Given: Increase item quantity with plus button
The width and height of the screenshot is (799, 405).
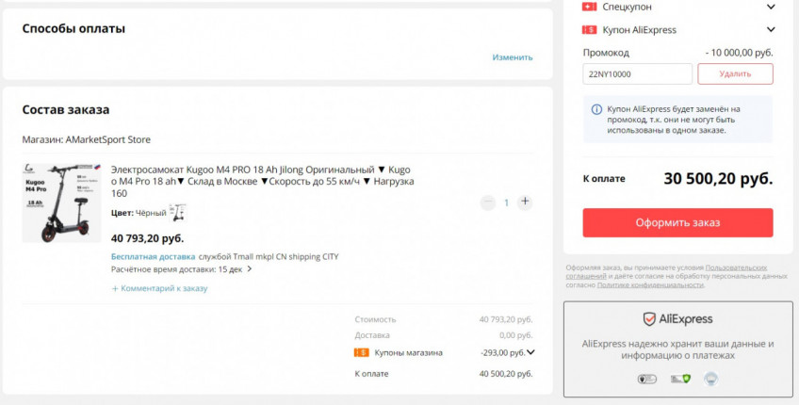Looking at the screenshot, I should coord(525,202).
